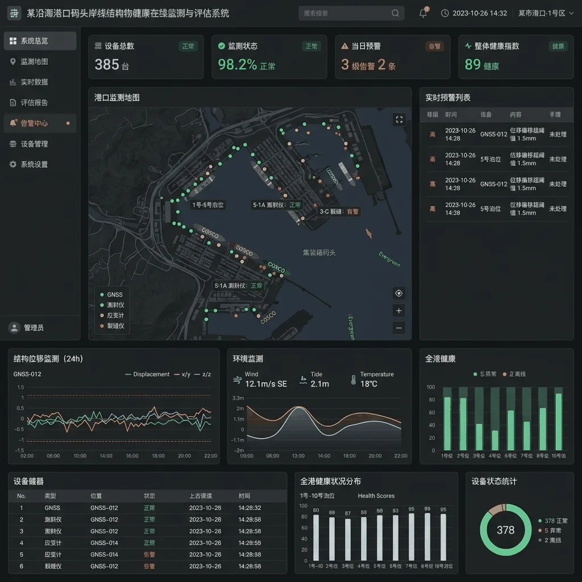
Task: Click the Temperature thermometer icon
Action: [354, 380]
